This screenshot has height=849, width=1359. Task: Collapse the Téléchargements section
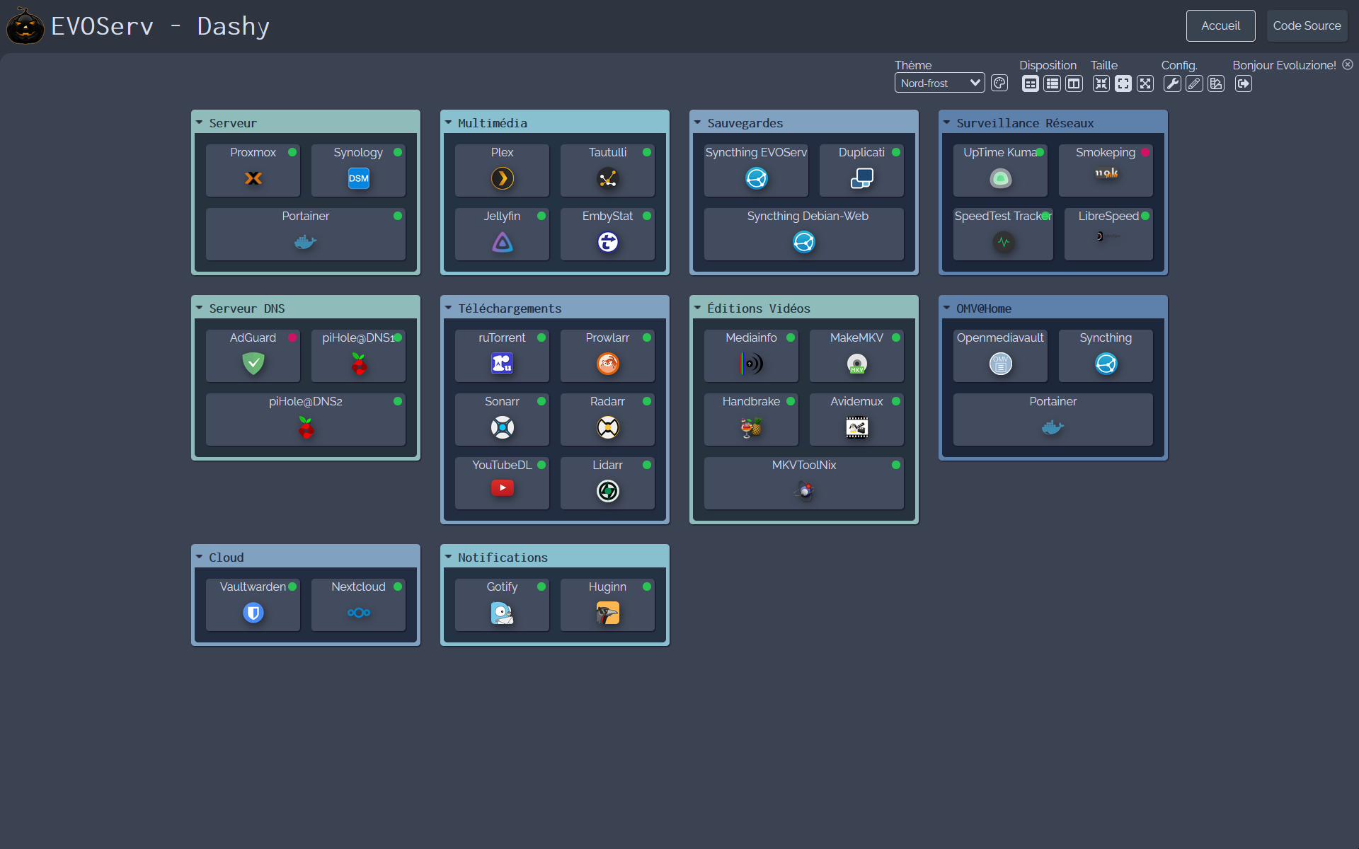[448, 308]
